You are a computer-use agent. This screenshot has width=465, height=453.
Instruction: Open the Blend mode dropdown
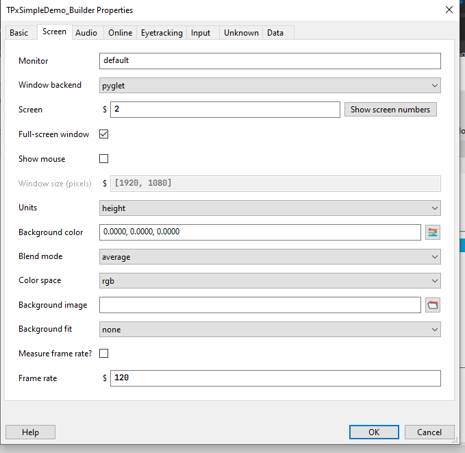tap(270, 257)
